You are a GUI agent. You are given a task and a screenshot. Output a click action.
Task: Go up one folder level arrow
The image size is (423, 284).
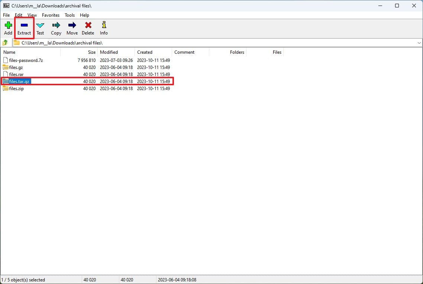pos(5,43)
